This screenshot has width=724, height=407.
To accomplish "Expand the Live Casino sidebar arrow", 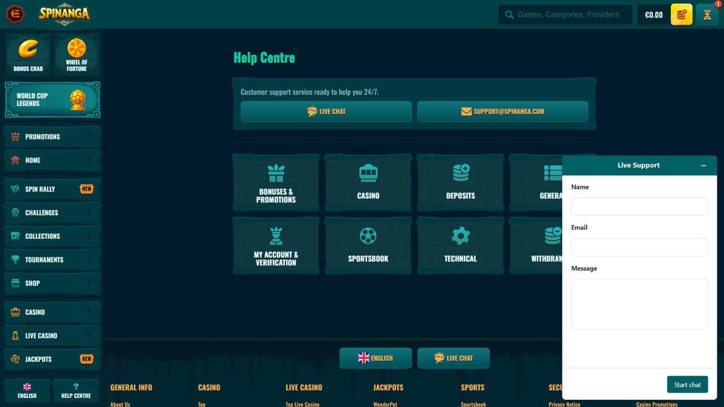I will (x=90, y=336).
